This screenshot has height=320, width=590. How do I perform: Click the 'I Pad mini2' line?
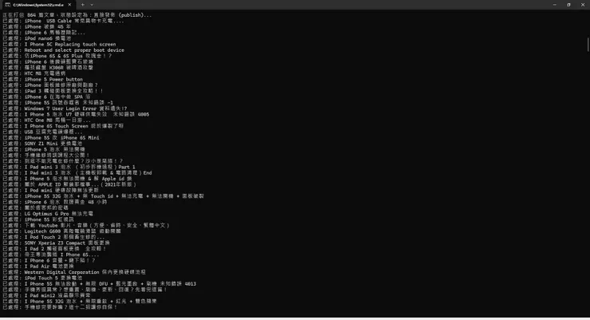[x=47, y=295]
